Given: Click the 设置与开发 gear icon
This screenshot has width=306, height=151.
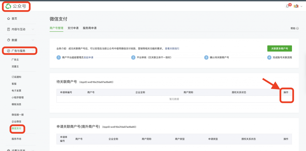Looking at the screenshot, I should [8, 150].
